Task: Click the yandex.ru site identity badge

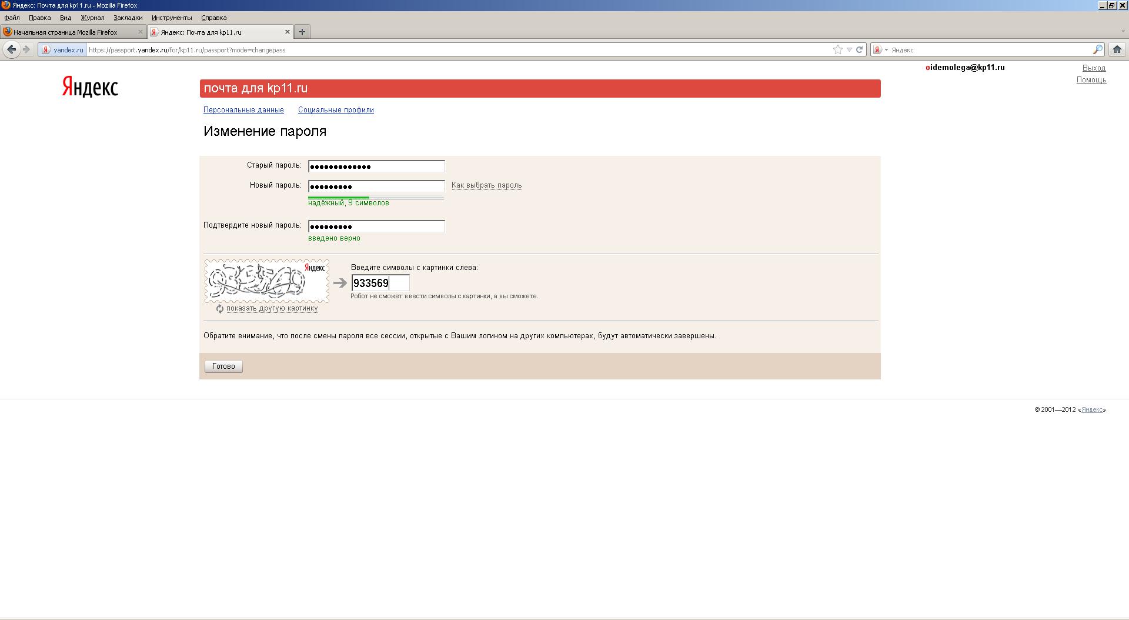Action: coord(63,50)
